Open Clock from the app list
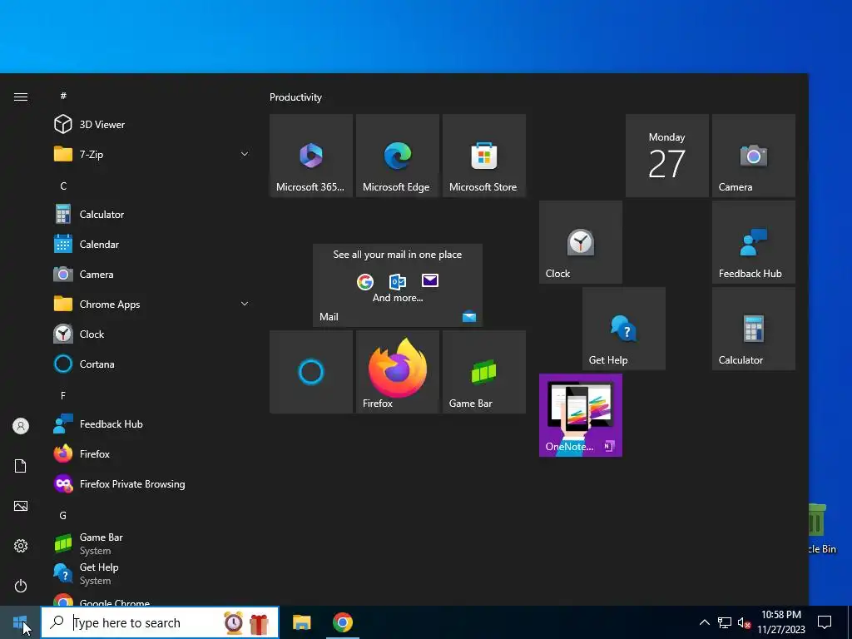Screen dimensions: 852x639 coord(152,334)
